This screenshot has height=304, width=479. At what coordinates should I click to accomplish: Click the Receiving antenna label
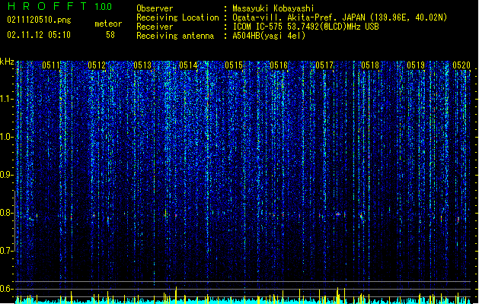click(x=175, y=36)
